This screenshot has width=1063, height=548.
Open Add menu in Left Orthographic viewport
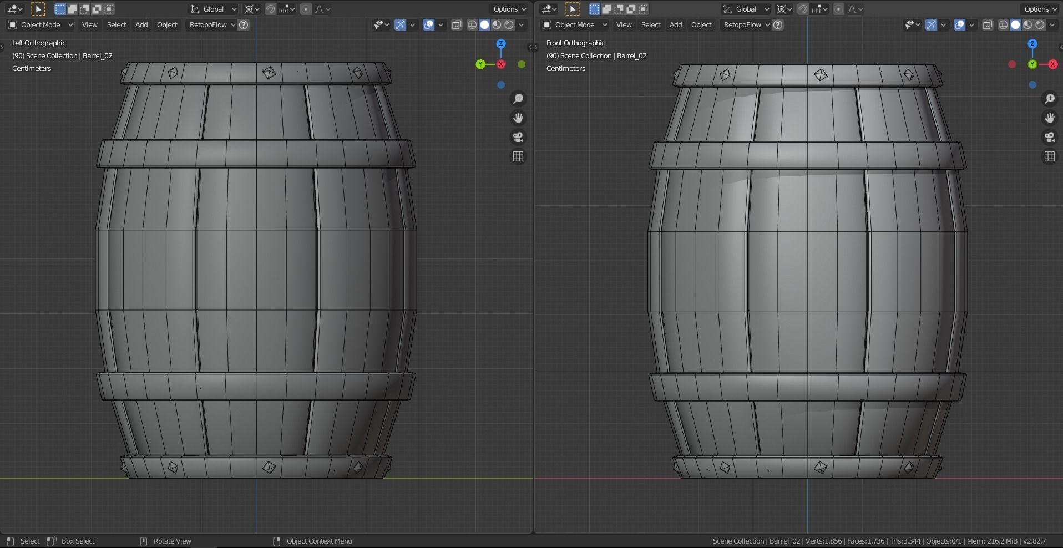coord(141,24)
